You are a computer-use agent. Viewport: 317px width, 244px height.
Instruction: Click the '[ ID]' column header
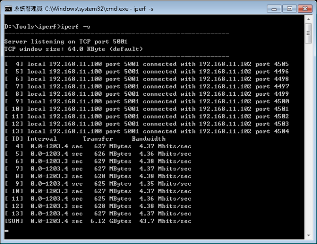tap(14, 139)
